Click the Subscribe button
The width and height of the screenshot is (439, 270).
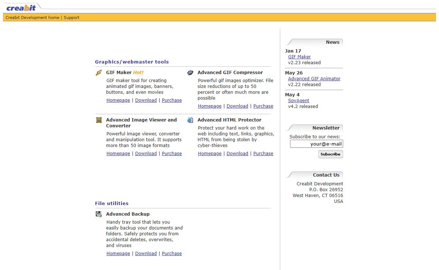(x=330, y=154)
